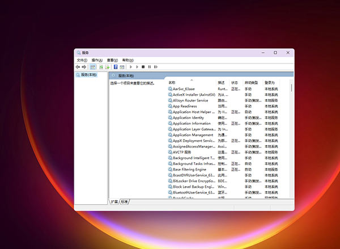The height and width of the screenshot is (249, 340).
Task: Click the Export List toolbar icon
Action: [x=107, y=67]
